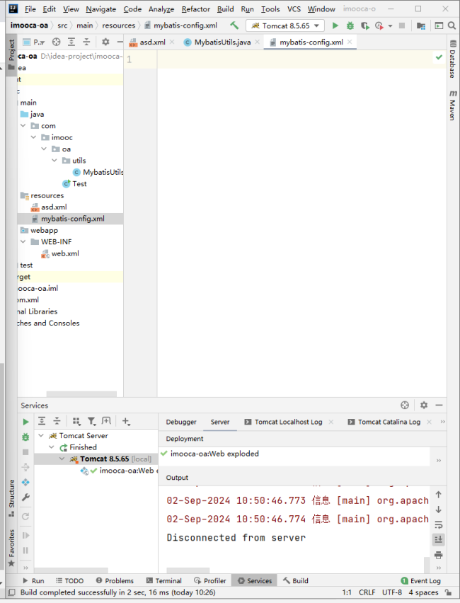Click Deploy All blue icon in Services
Viewport: 460px width, 603px height.
coord(25,482)
